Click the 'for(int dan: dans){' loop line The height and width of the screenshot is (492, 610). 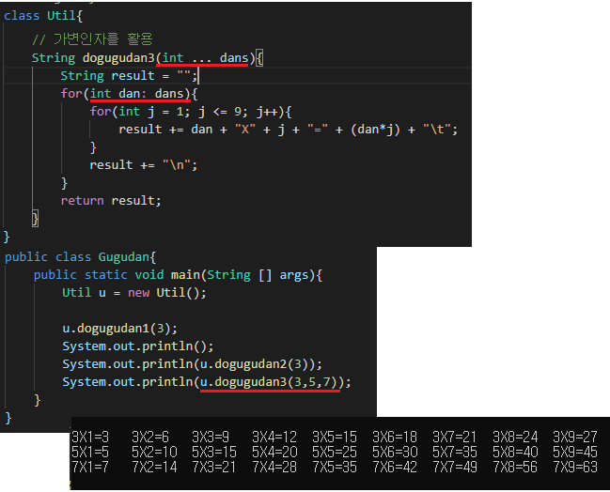tap(129, 94)
